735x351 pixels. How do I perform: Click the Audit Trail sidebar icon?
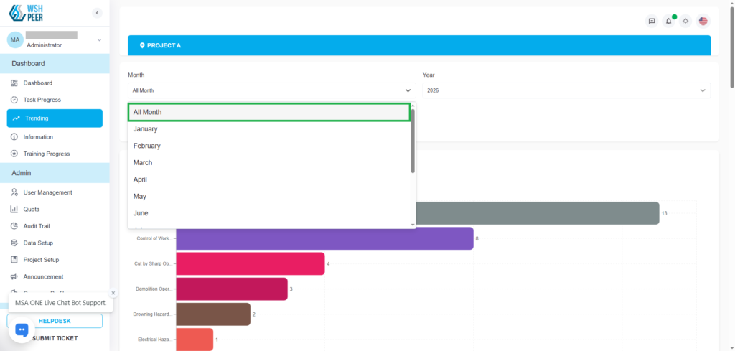pyautogui.click(x=14, y=226)
